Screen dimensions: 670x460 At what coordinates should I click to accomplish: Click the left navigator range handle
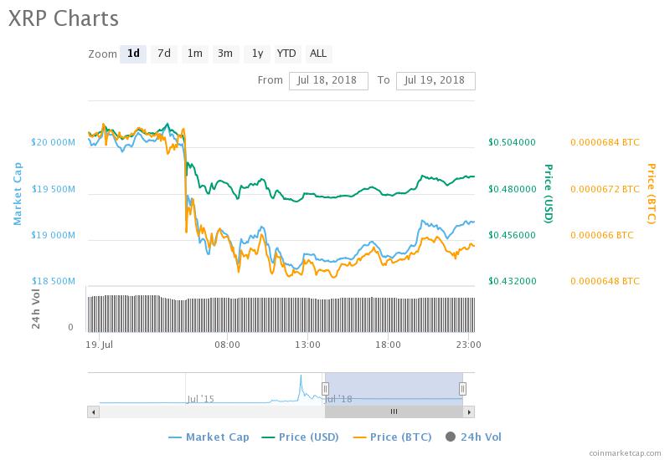pos(325,389)
